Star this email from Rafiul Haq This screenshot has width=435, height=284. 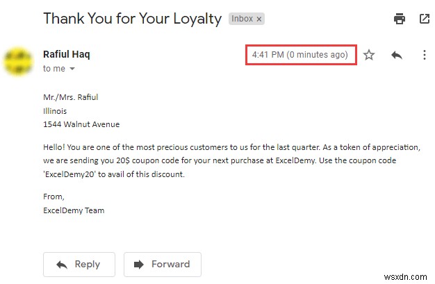click(x=369, y=55)
